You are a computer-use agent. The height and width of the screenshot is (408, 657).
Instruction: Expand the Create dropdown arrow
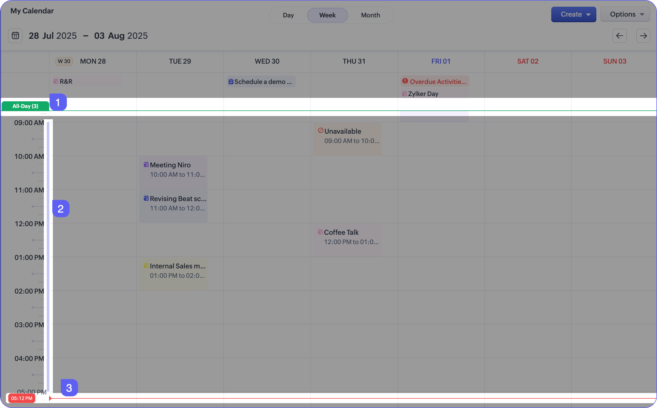(x=588, y=14)
